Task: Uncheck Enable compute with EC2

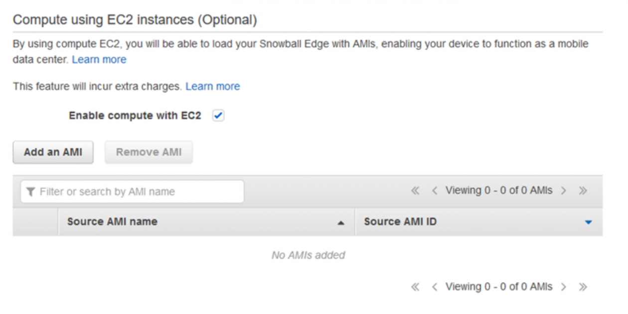Action: click(x=218, y=115)
